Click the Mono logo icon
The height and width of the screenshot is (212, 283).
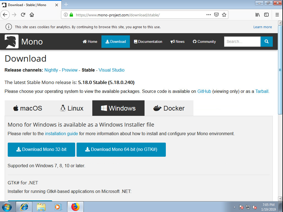click(x=12, y=41)
